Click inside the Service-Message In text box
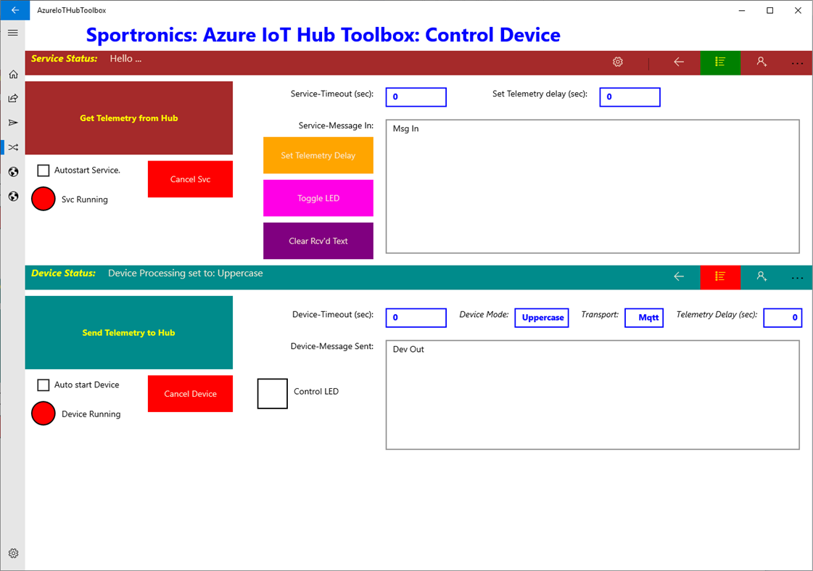The image size is (813, 571). tap(593, 186)
